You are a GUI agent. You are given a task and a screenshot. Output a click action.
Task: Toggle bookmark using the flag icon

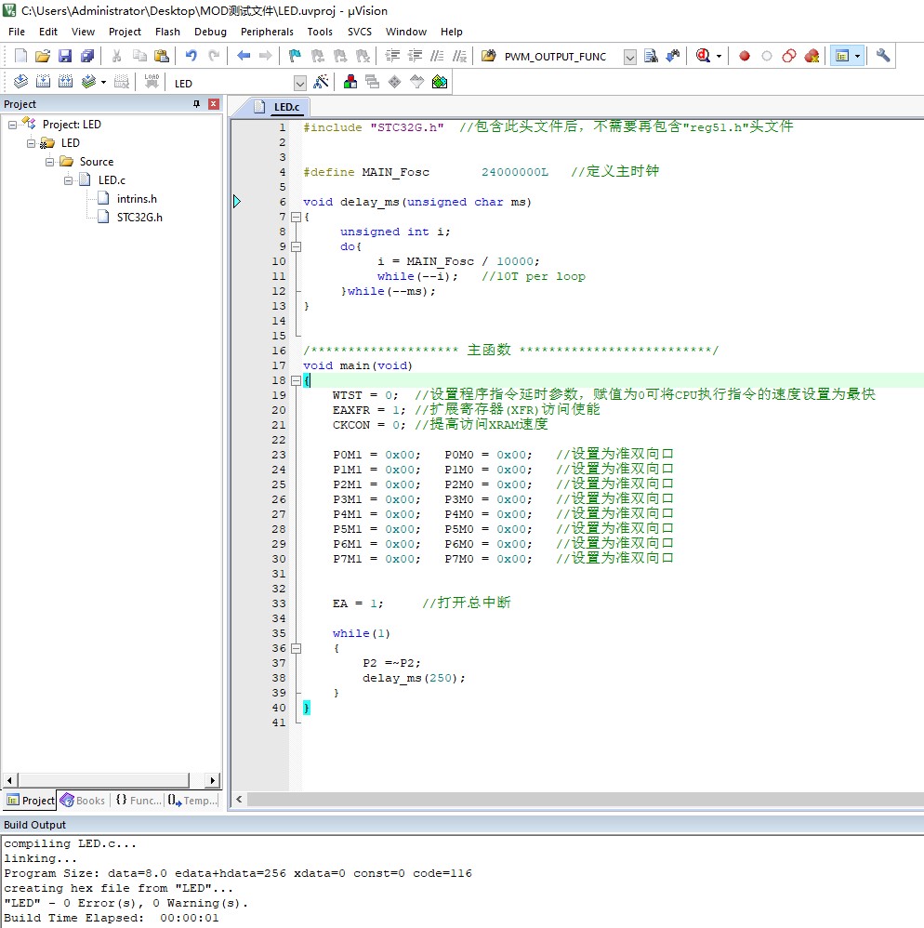(x=295, y=56)
